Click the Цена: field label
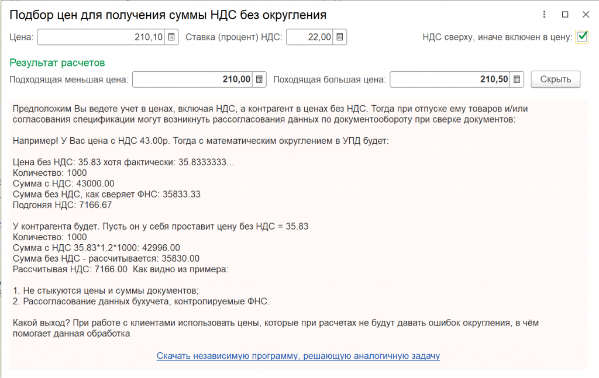 coord(22,37)
